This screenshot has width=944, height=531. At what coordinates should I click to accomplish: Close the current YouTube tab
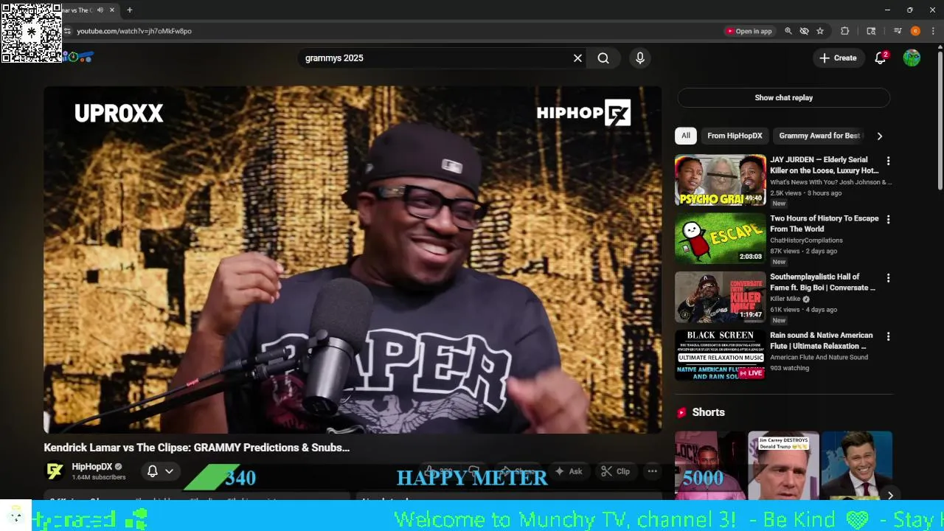click(x=112, y=10)
